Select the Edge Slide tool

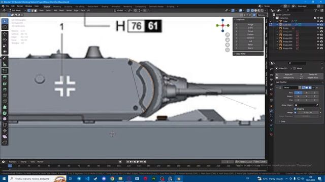5,125
